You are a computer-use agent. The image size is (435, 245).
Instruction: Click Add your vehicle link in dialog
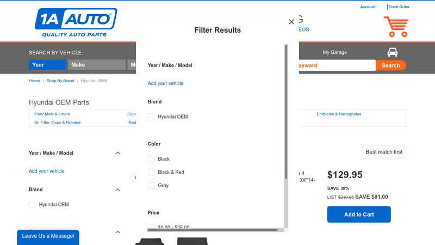[x=165, y=83]
